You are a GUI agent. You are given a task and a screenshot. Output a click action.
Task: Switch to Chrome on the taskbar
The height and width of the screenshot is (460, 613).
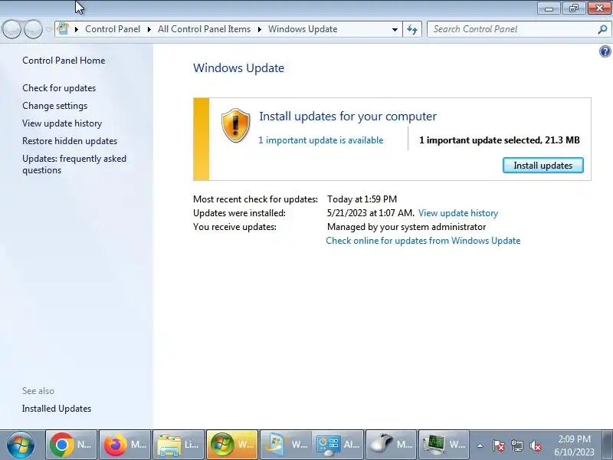(x=70, y=445)
